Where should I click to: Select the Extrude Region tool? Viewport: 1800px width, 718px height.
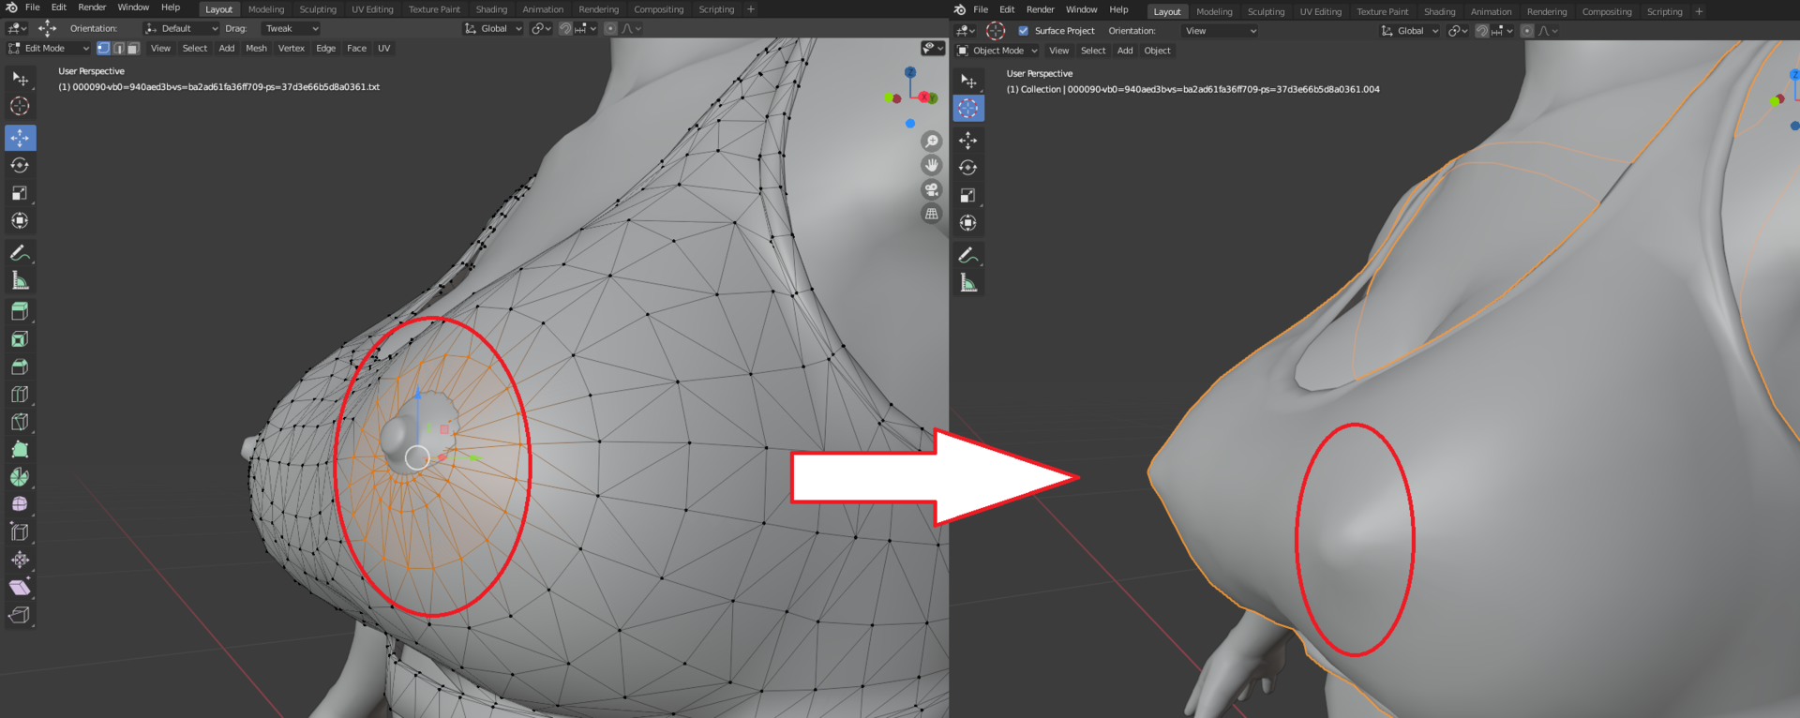[20, 311]
